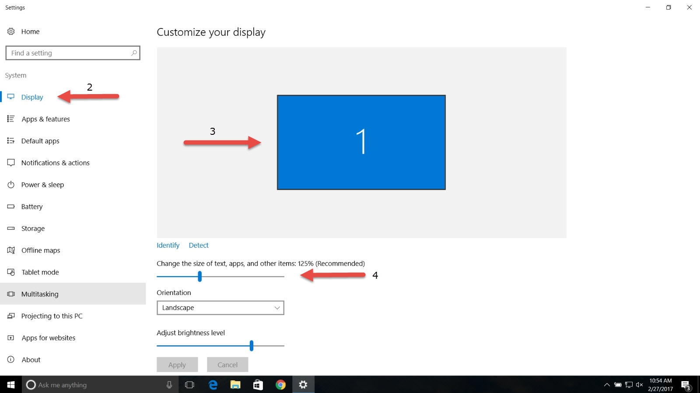The width and height of the screenshot is (700, 393).
Task: Open the Windows Start menu
Action: 11,385
